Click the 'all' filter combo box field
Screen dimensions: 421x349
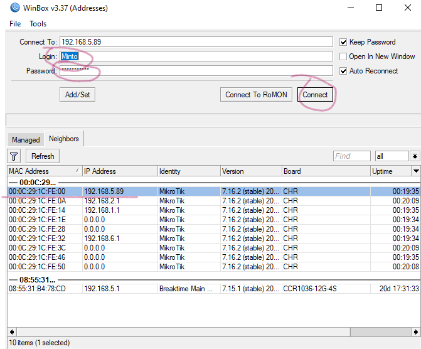point(392,156)
